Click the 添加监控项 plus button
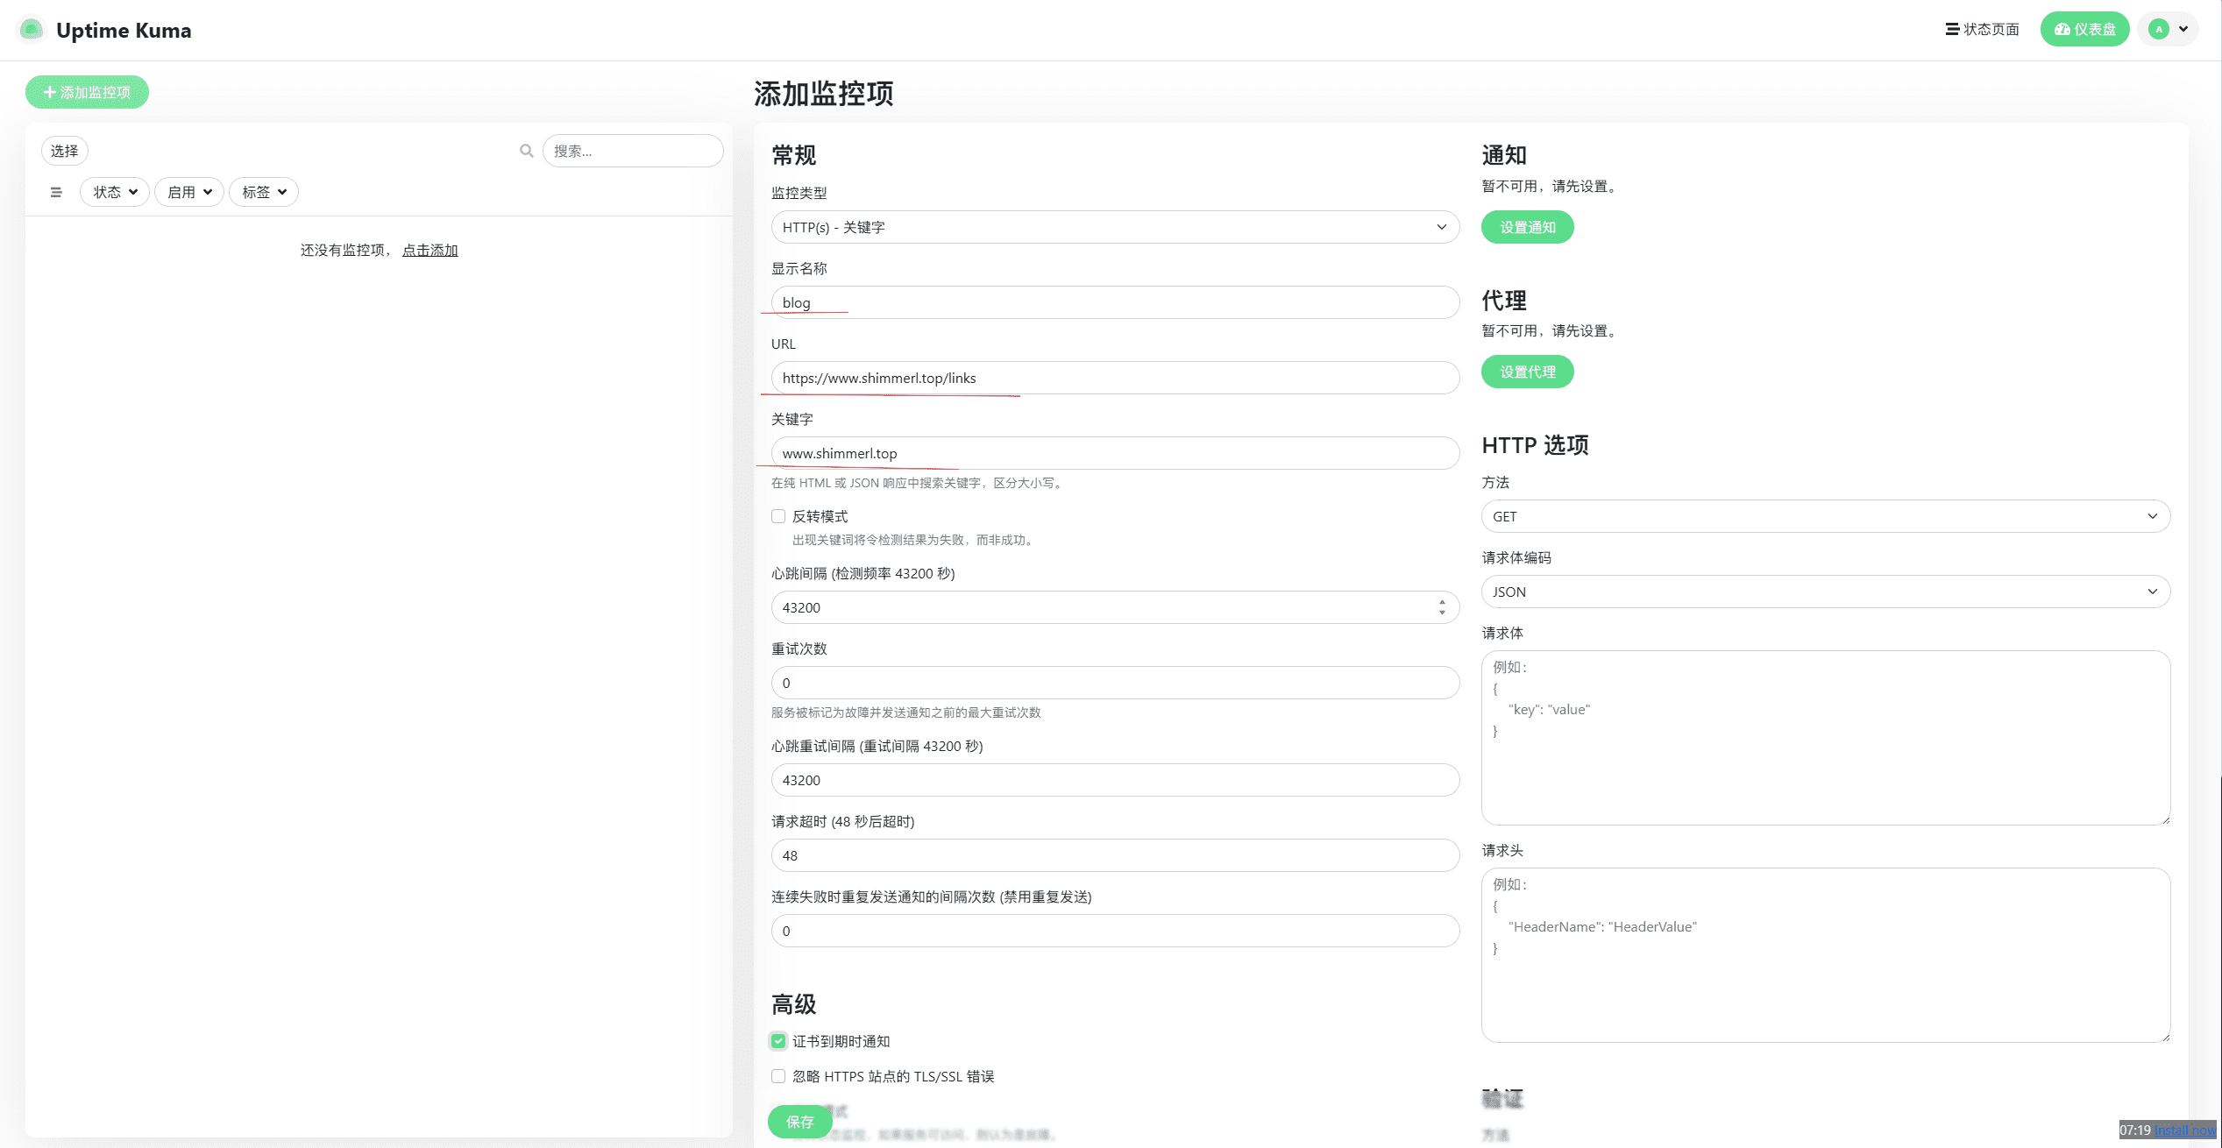This screenshot has width=2222, height=1148. (87, 92)
